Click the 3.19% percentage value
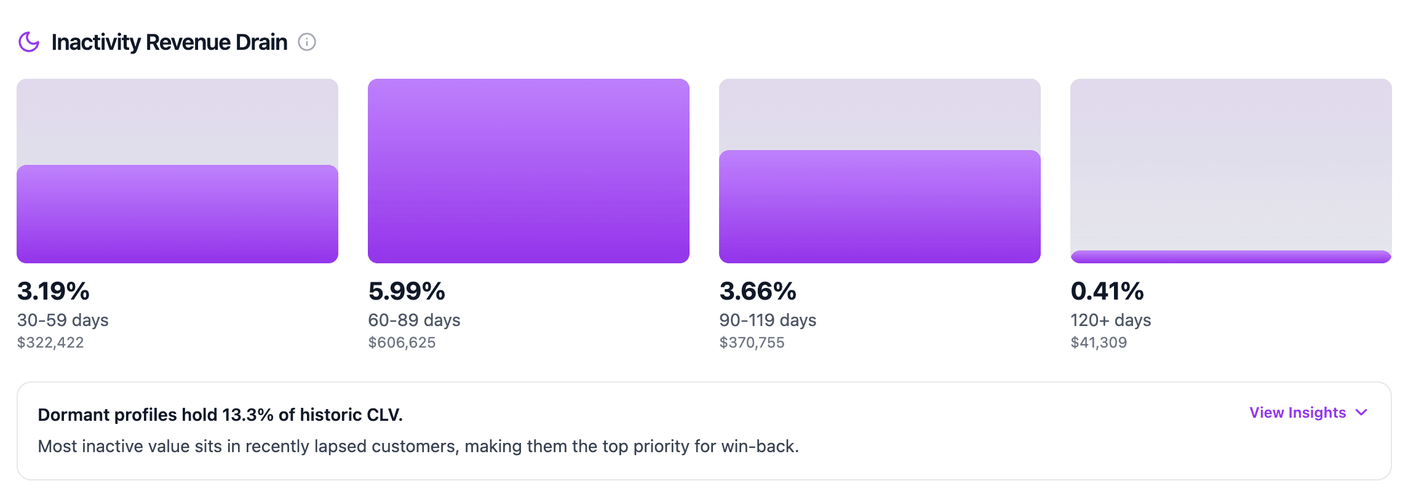 click(x=54, y=291)
